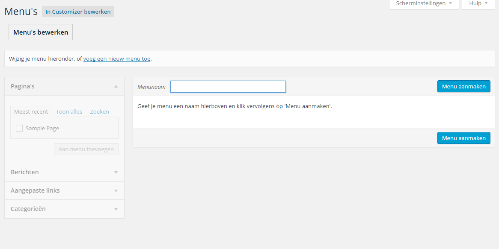Select the Menu's bewerken tab
The width and height of the screenshot is (499, 249).
click(41, 32)
